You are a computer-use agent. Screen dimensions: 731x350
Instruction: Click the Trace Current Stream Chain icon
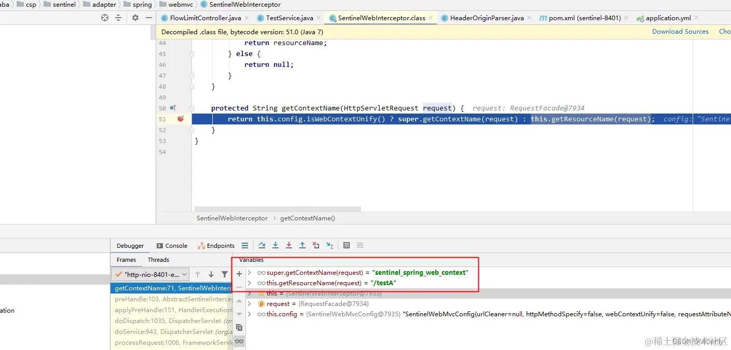[360, 246]
